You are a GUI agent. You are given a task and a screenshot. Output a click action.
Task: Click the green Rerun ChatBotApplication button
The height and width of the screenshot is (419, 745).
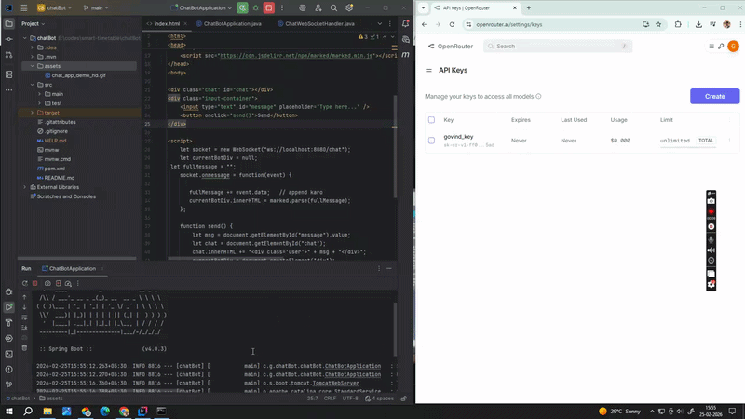[242, 8]
